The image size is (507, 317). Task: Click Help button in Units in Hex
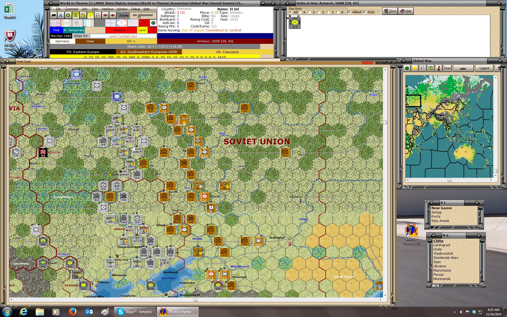click(x=406, y=11)
